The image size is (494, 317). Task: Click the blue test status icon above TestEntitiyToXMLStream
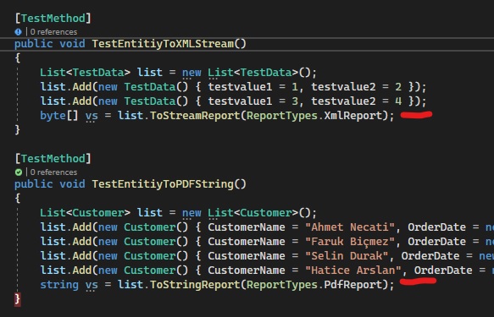pyautogui.click(x=18, y=32)
